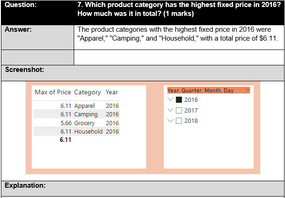Sort by the Category column header

coord(87,92)
